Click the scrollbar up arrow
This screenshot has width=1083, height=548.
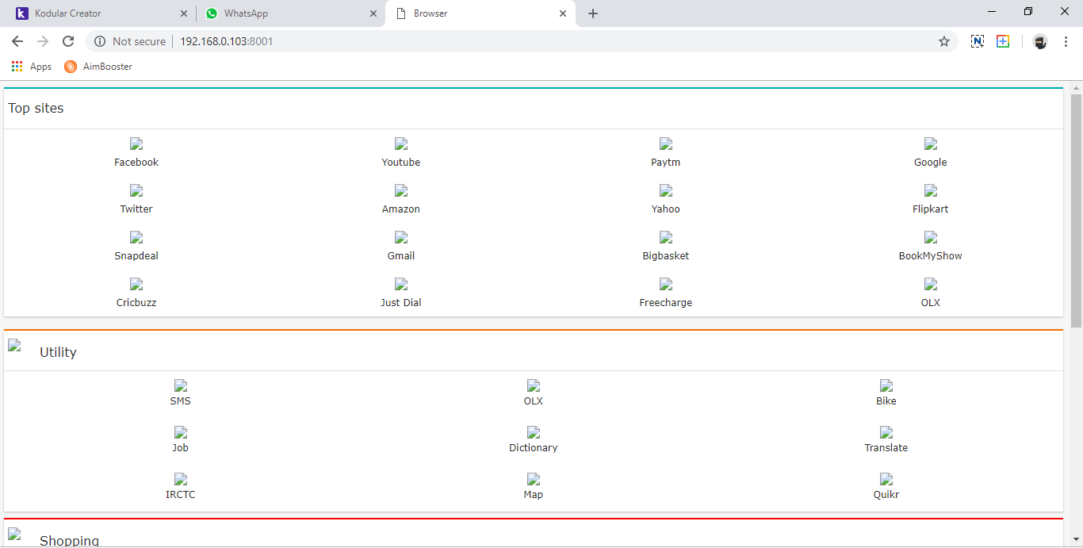click(x=1076, y=87)
